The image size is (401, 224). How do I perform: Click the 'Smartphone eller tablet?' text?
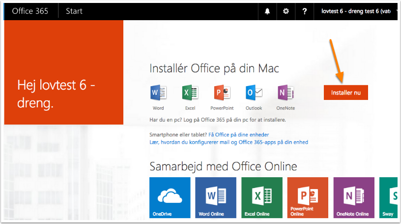[178, 134]
